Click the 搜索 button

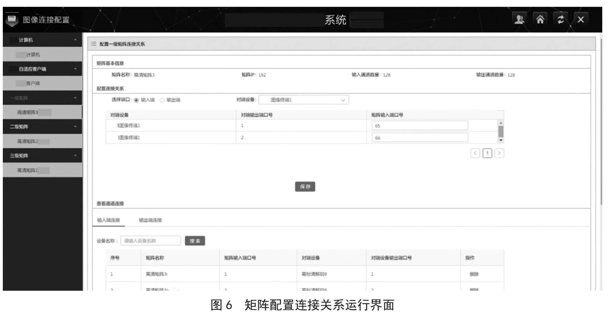coord(195,241)
